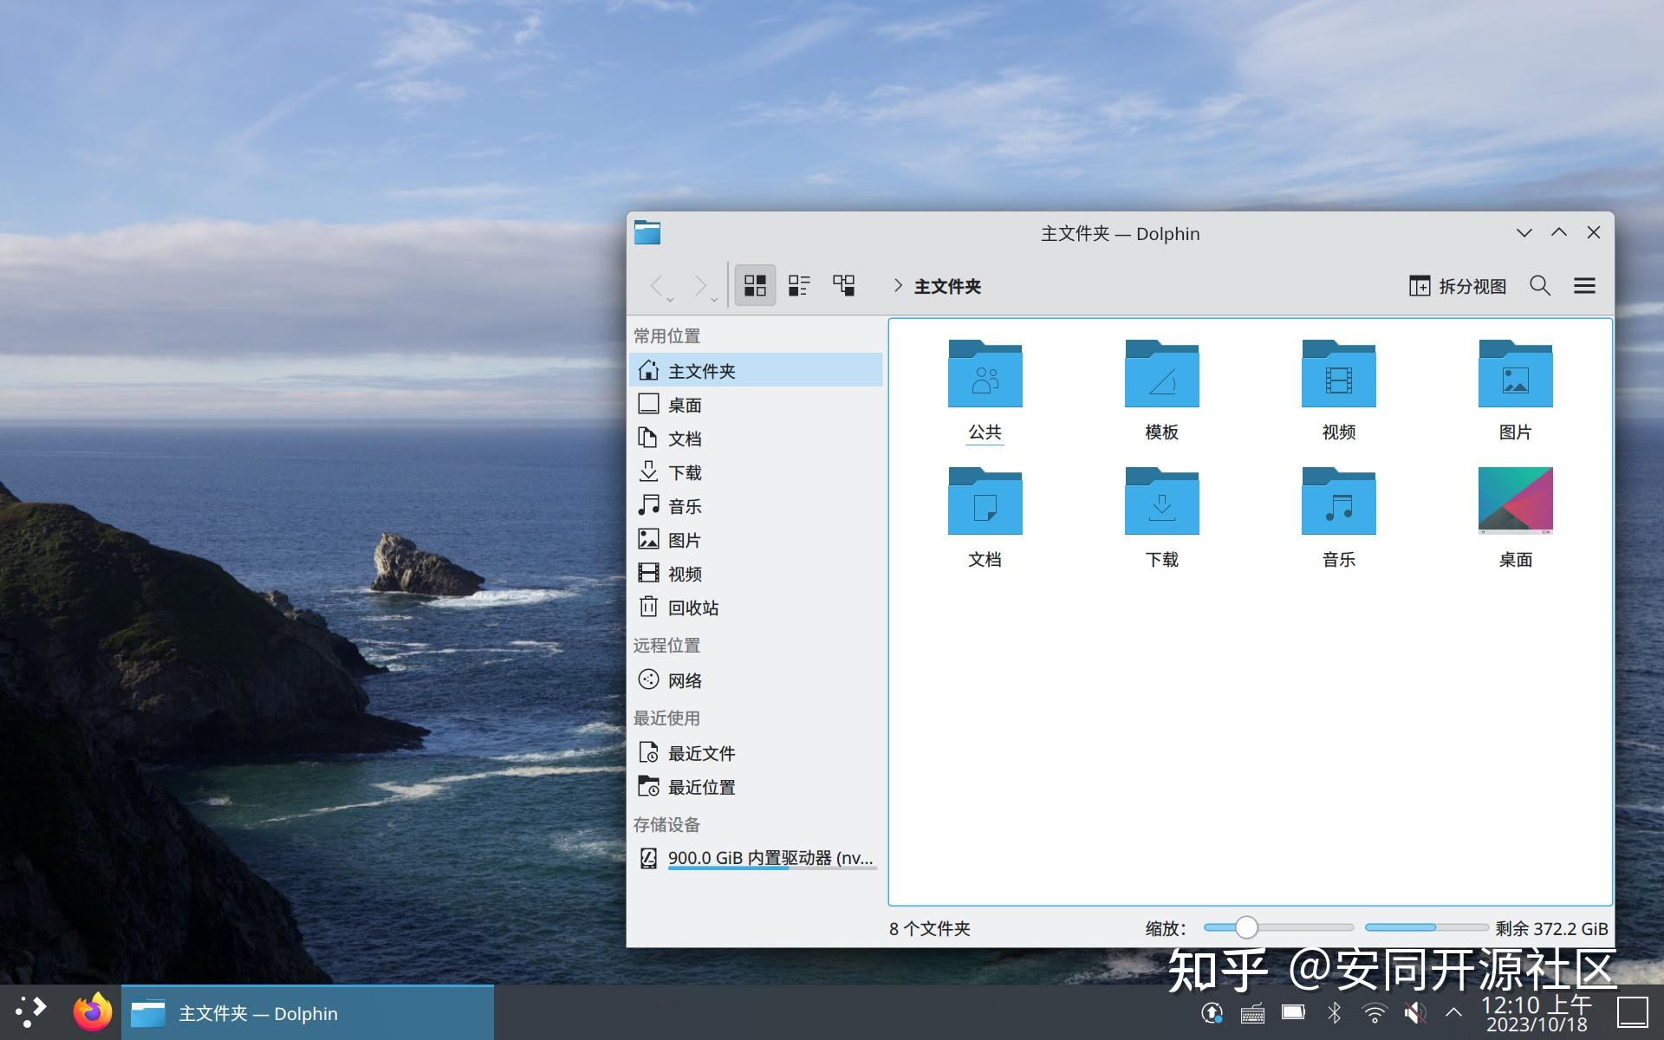Viewport: 1664px width, 1040px height.
Task: Click the breadcrumb chevron before 主文件夹
Action: pos(898,286)
